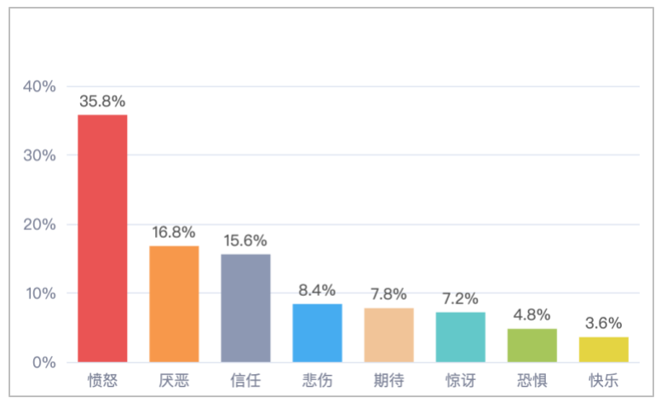Click the 愤怒 x-axis label
The width and height of the screenshot is (661, 404).
pos(102,379)
